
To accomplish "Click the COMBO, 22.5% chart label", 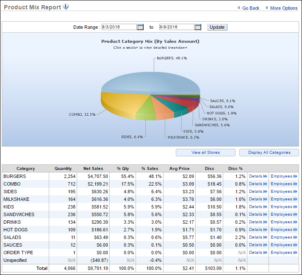I will coord(82,114).
